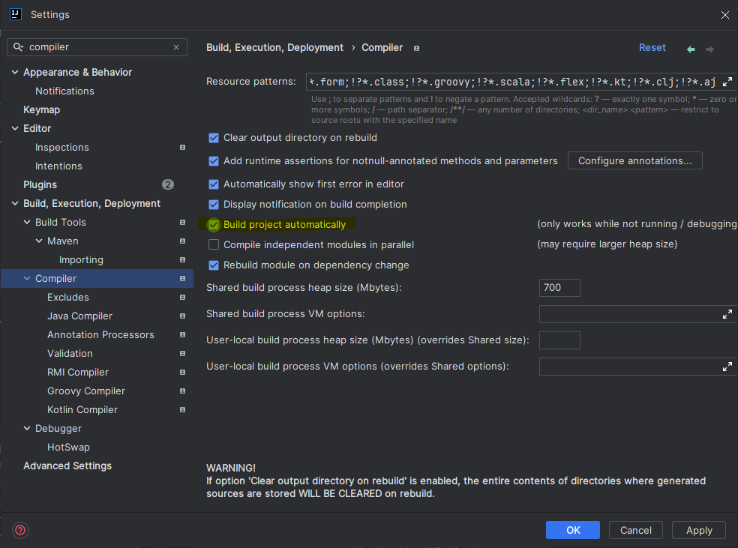Click the Shared build process heap size field
This screenshot has height=548, width=738.
click(559, 287)
